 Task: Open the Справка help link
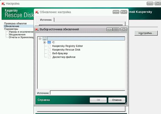pyautogui.click(x=44, y=100)
